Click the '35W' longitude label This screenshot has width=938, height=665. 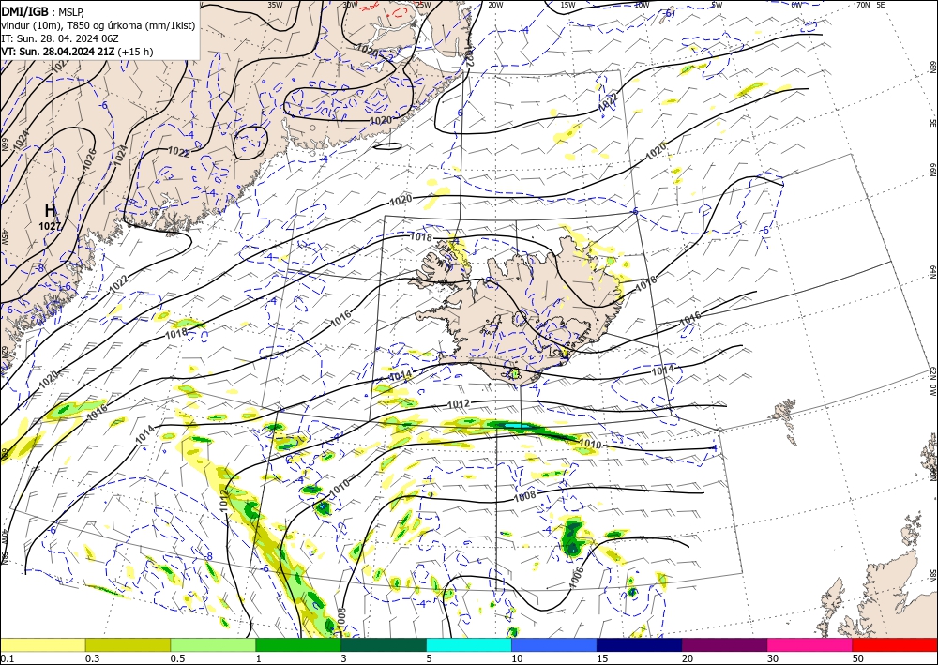(275, 5)
